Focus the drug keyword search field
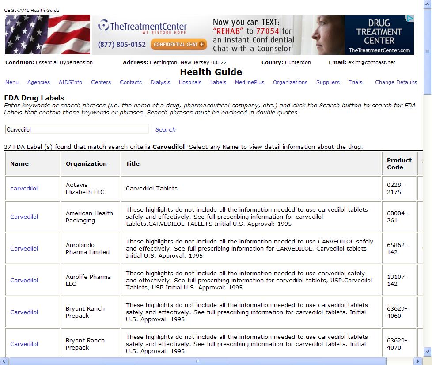 click(x=77, y=129)
